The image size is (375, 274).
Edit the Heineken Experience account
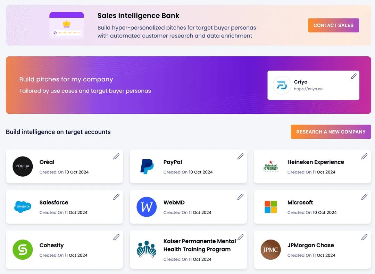[364, 156]
